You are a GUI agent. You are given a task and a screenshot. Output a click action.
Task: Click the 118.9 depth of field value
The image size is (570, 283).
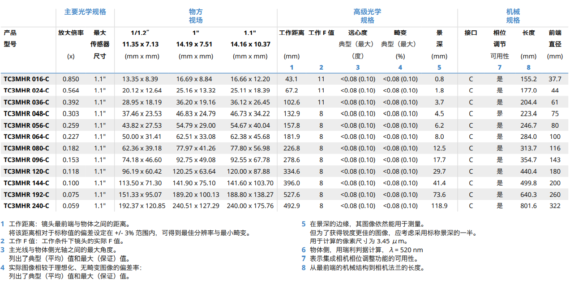(x=439, y=206)
